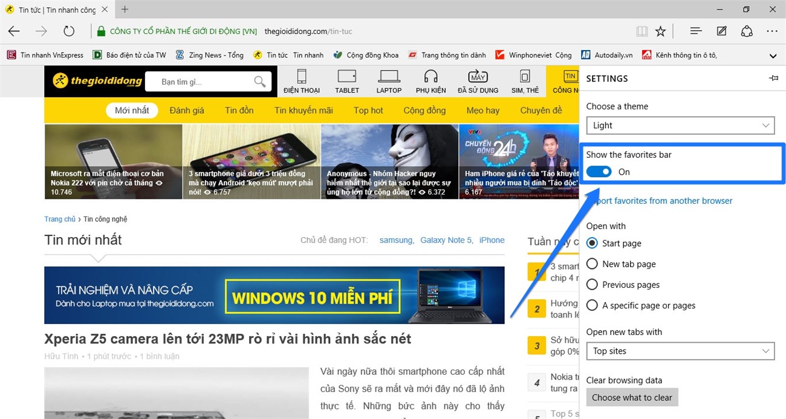Pin the Settings pane with pin icon
The height and width of the screenshot is (419, 786).
tap(774, 79)
